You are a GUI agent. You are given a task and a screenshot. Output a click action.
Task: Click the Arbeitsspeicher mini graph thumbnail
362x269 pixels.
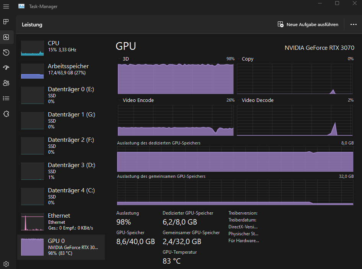[32, 71]
